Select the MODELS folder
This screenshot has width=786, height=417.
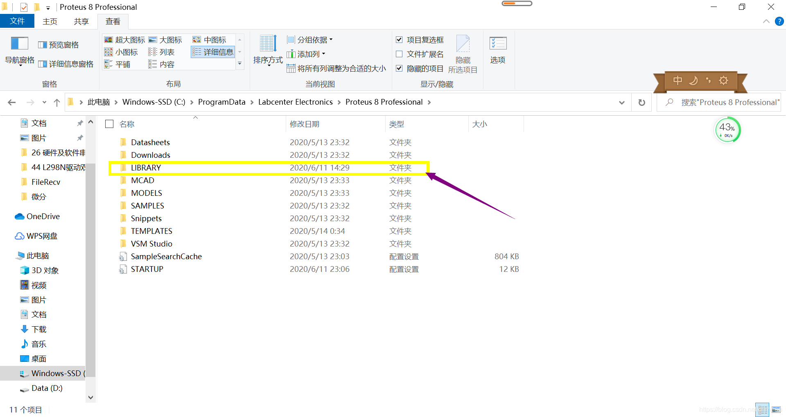click(147, 193)
